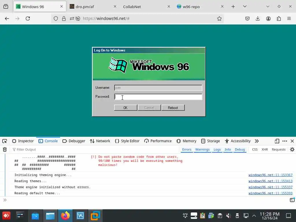296x222 pixels.
Task: Open notifications bell in system tray
Action: pos(185,216)
